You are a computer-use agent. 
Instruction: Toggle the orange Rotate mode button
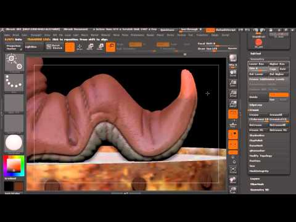(x=110, y=47)
